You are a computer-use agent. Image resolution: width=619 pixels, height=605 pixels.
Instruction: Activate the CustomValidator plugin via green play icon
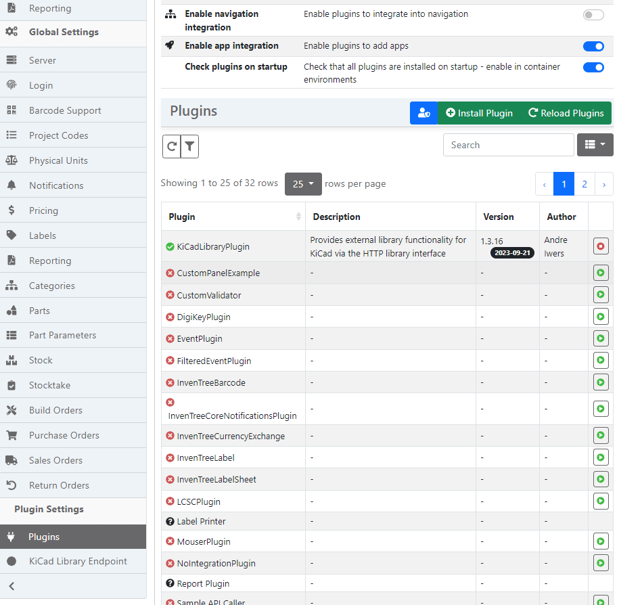[601, 294]
